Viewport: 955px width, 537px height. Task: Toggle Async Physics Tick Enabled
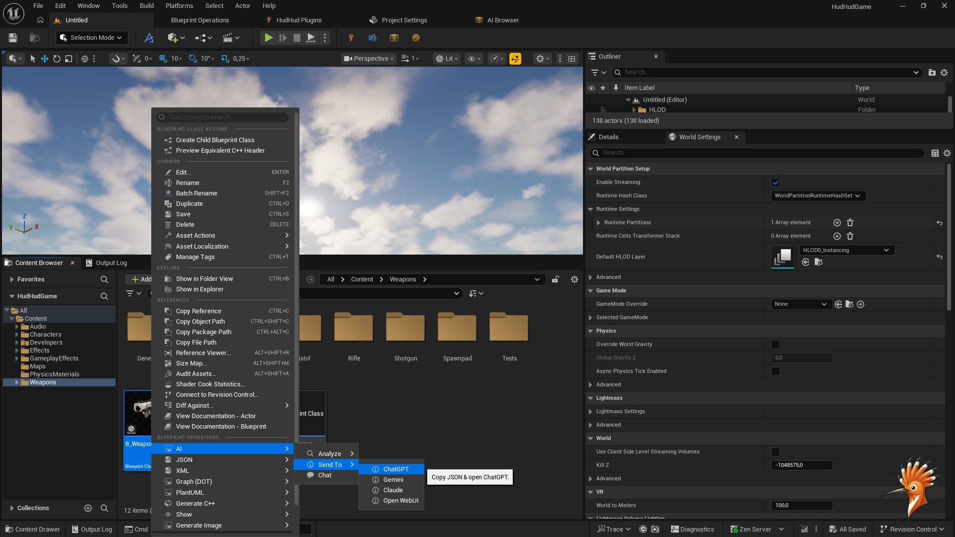pos(775,371)
